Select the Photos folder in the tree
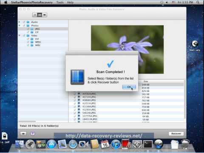Image resolution: width=204 pixels, height=153 pixels. (x=35, y=25)
